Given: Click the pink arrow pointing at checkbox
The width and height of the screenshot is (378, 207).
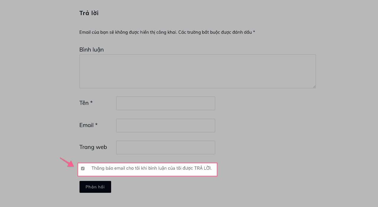Looking at the screenshot, I should [66, 162].
